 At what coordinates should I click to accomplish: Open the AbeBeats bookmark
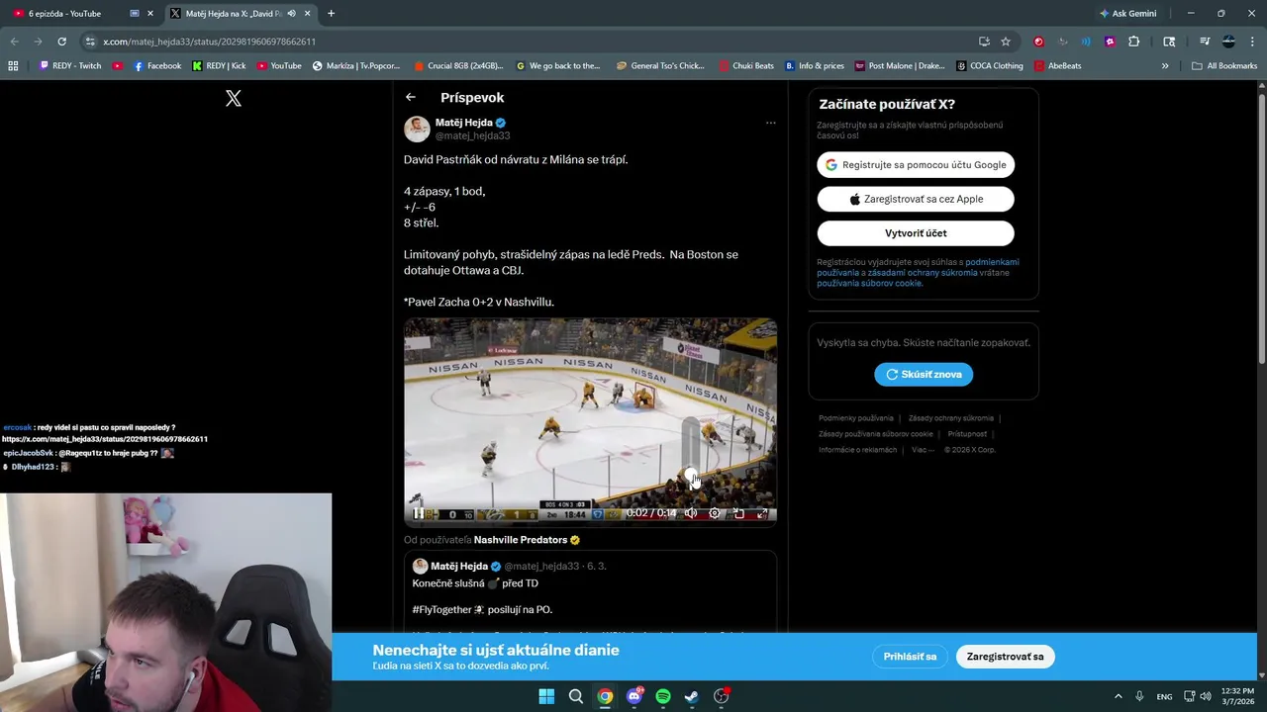click(x=1057, y=66)
